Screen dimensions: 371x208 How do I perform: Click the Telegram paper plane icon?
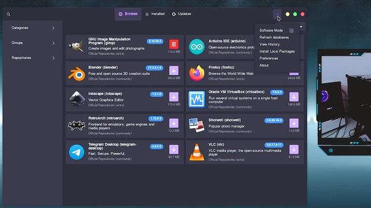(77, 152)
